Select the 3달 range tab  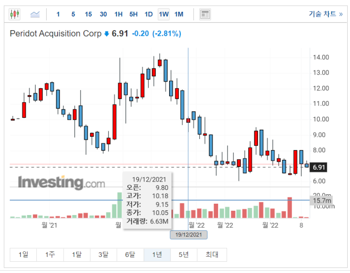tap(103, 255)
